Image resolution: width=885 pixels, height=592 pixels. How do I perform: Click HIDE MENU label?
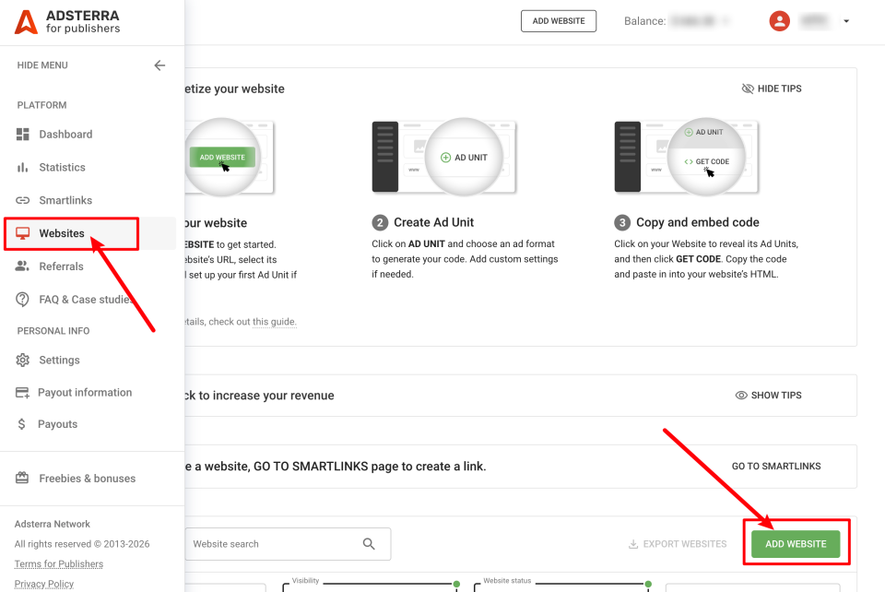tap(42, 65)
